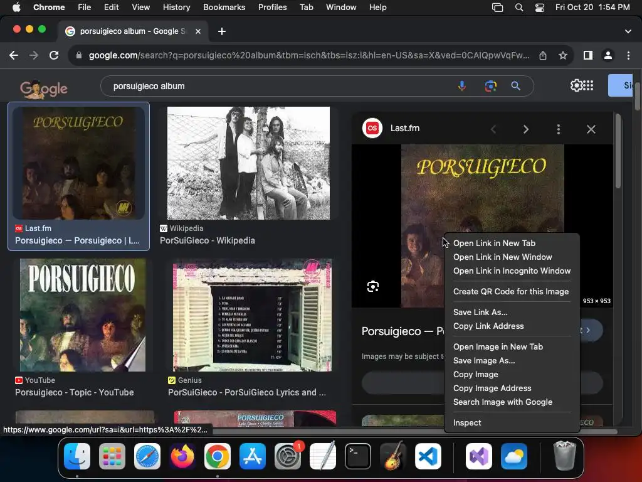
Task: Click the Last.fm logo in the preview panel
Action: point(372,128)
